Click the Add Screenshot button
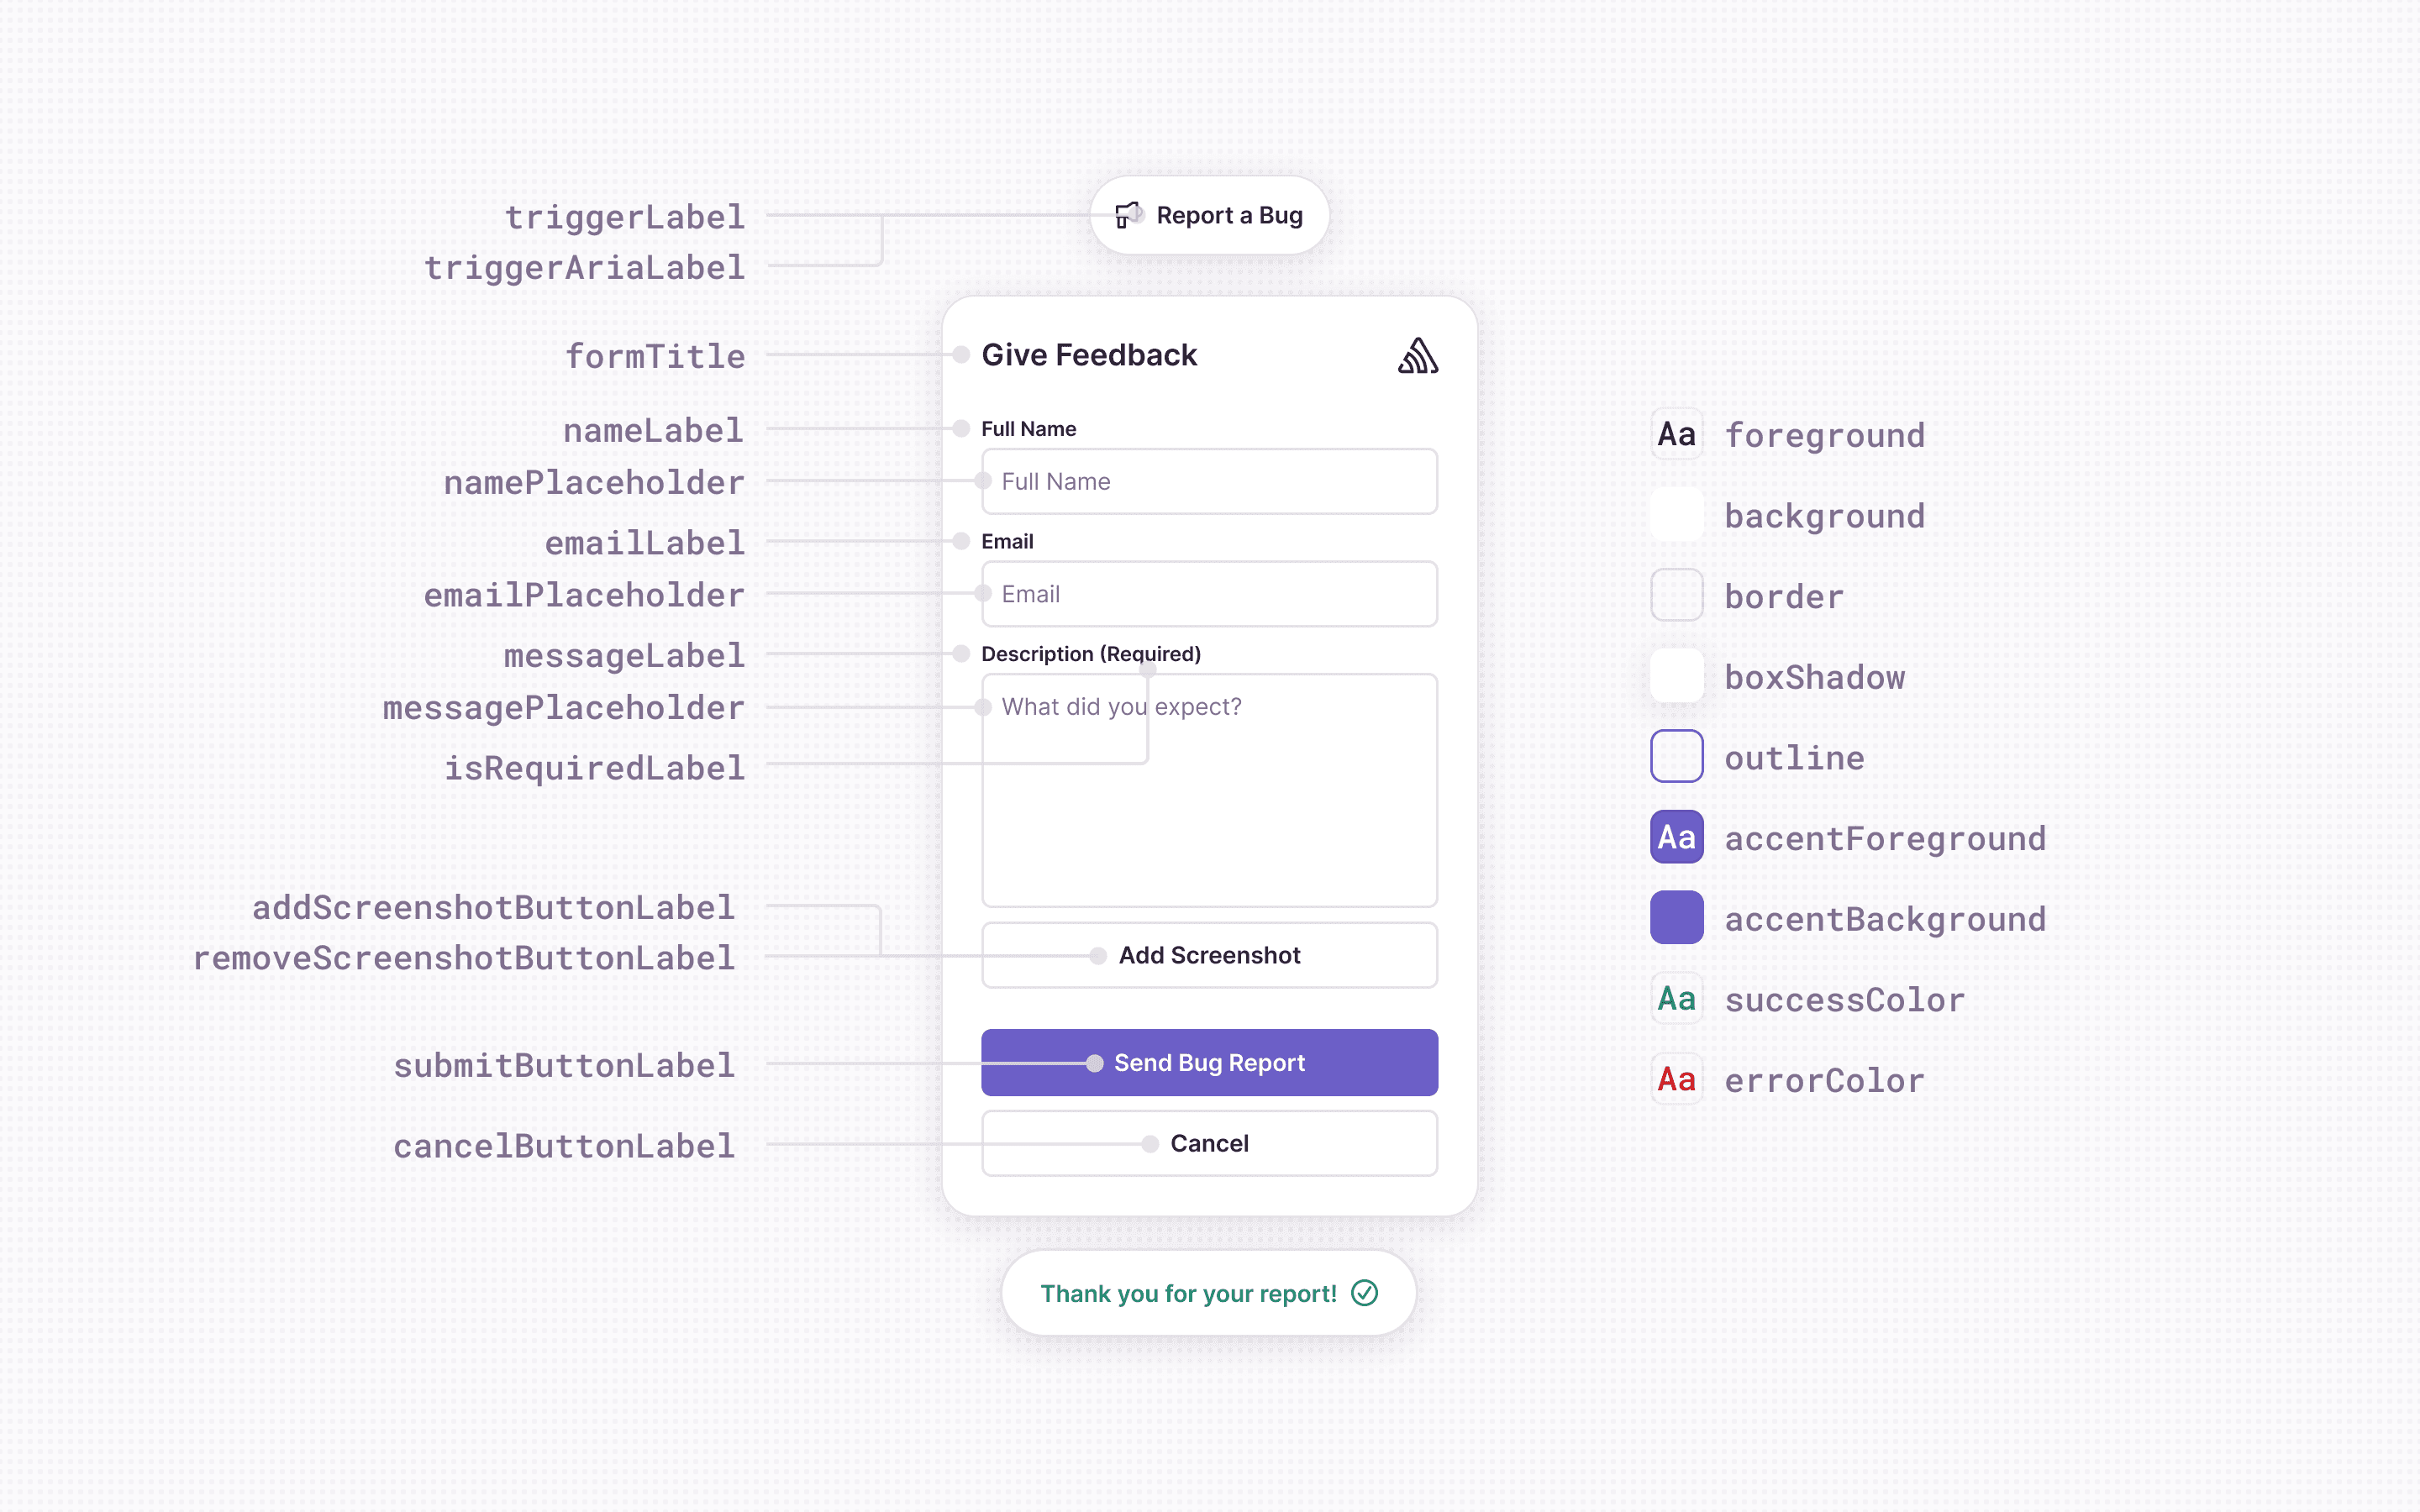The width and height of the screenshot is (2420, 1512). pos(1209,954)
